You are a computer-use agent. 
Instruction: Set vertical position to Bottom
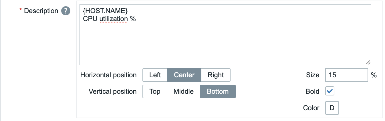point(218,91)
